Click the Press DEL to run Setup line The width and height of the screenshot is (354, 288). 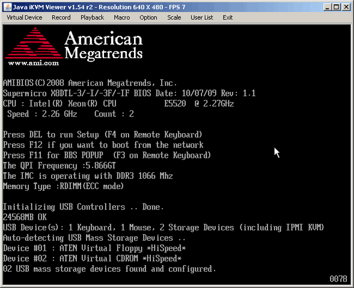point(103,134)
